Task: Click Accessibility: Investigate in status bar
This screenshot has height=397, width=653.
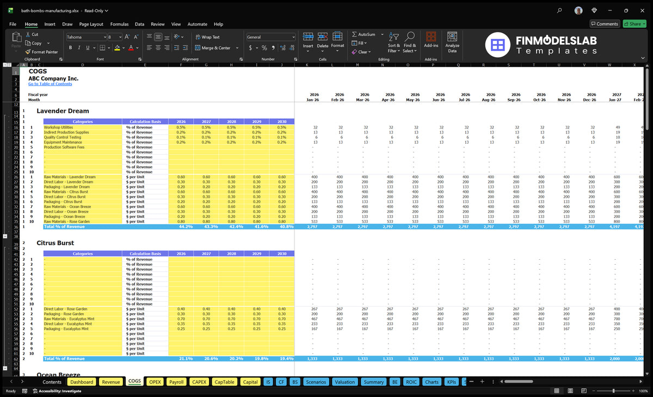Action: 57,391
